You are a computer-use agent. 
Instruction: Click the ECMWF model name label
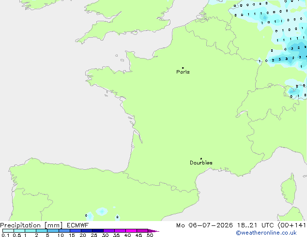coord(78,225)
